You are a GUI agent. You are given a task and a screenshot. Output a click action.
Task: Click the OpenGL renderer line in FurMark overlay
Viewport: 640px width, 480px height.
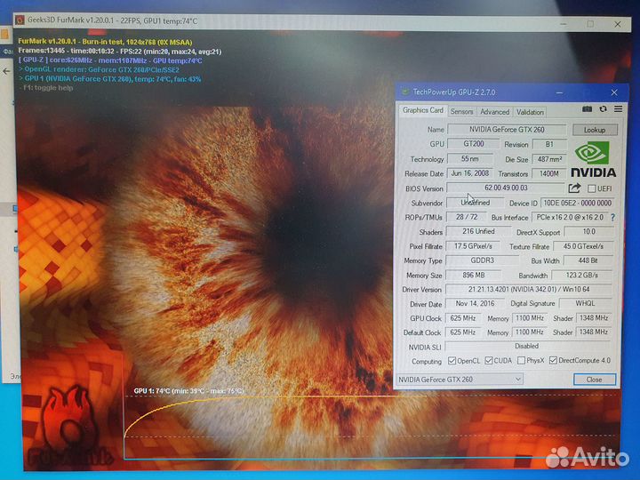[x=101, y=69]
